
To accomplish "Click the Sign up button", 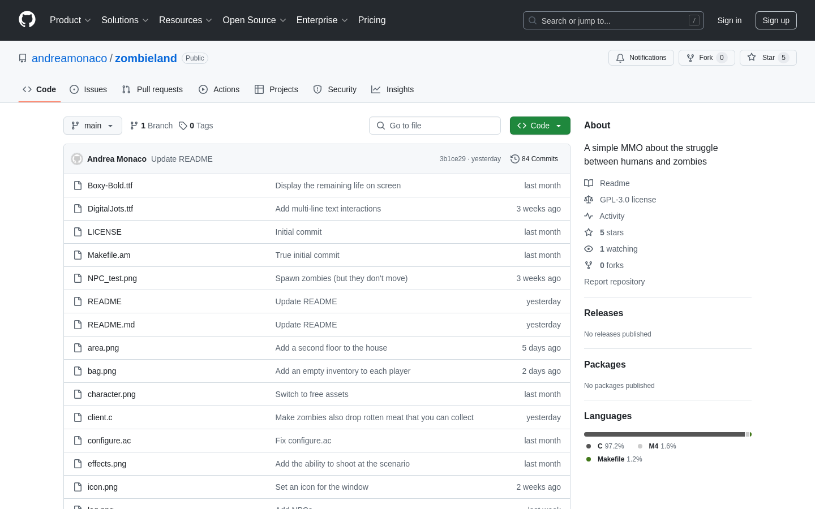I will (x=776, y=20).
